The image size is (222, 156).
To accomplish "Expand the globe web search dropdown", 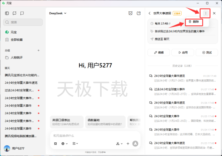I will pyautogui.click(x=65, y=143).
